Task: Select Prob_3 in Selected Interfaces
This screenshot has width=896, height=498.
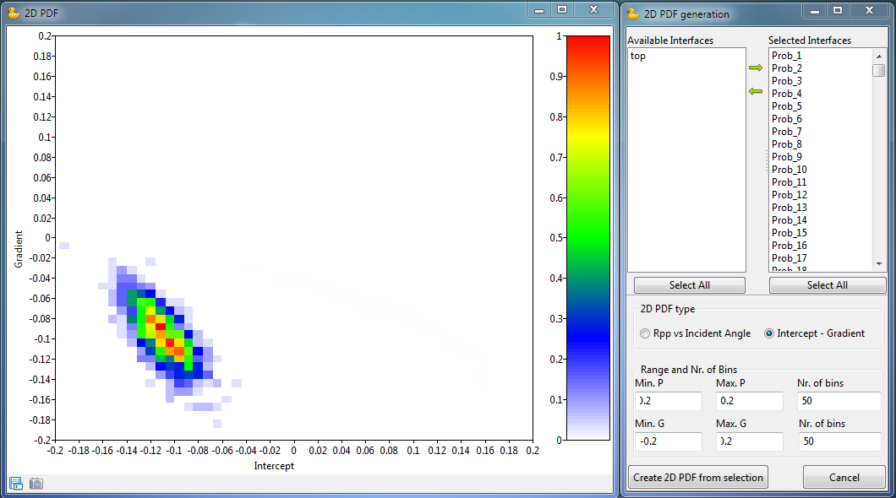Action: click(786, 81)
